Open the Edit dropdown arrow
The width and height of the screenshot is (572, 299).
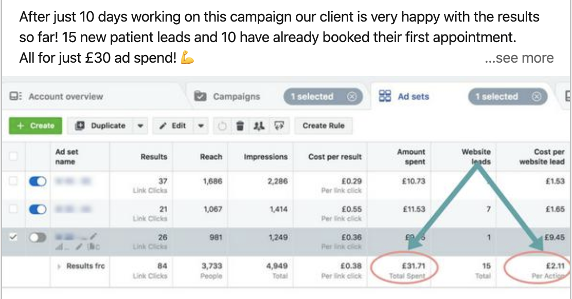pos(201,126)
